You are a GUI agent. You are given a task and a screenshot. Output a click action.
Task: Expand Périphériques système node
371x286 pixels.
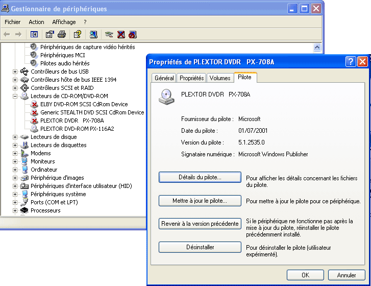(x=15, y=194)
